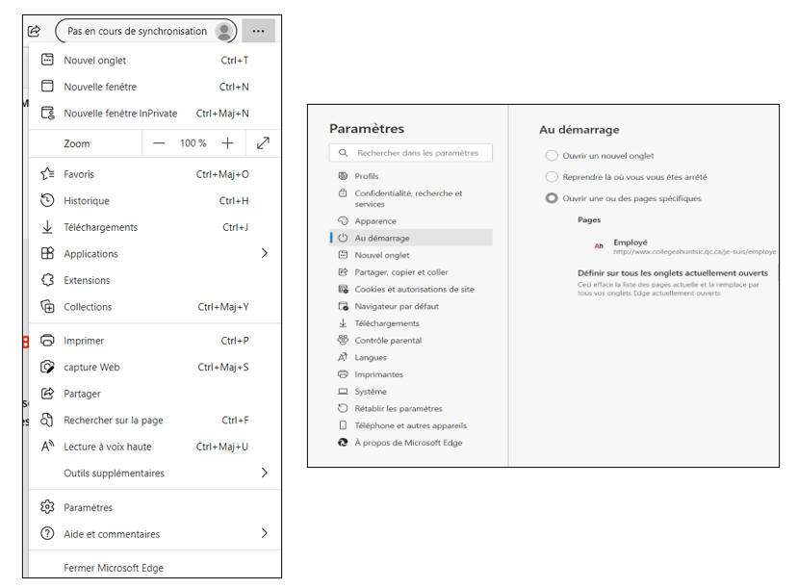Select Ouvrir un nouvel onglet radio
Viewport: 798px width, 588px height.
click(x=552, y=156)
